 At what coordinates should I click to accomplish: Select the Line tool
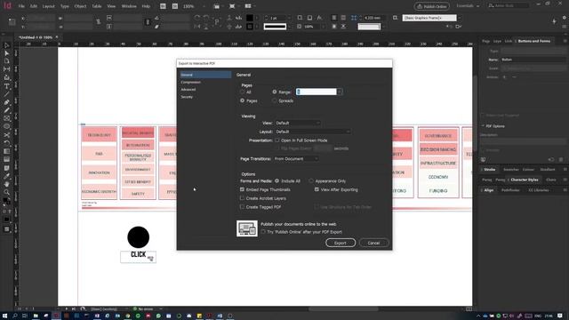click(x=6, y=94)
